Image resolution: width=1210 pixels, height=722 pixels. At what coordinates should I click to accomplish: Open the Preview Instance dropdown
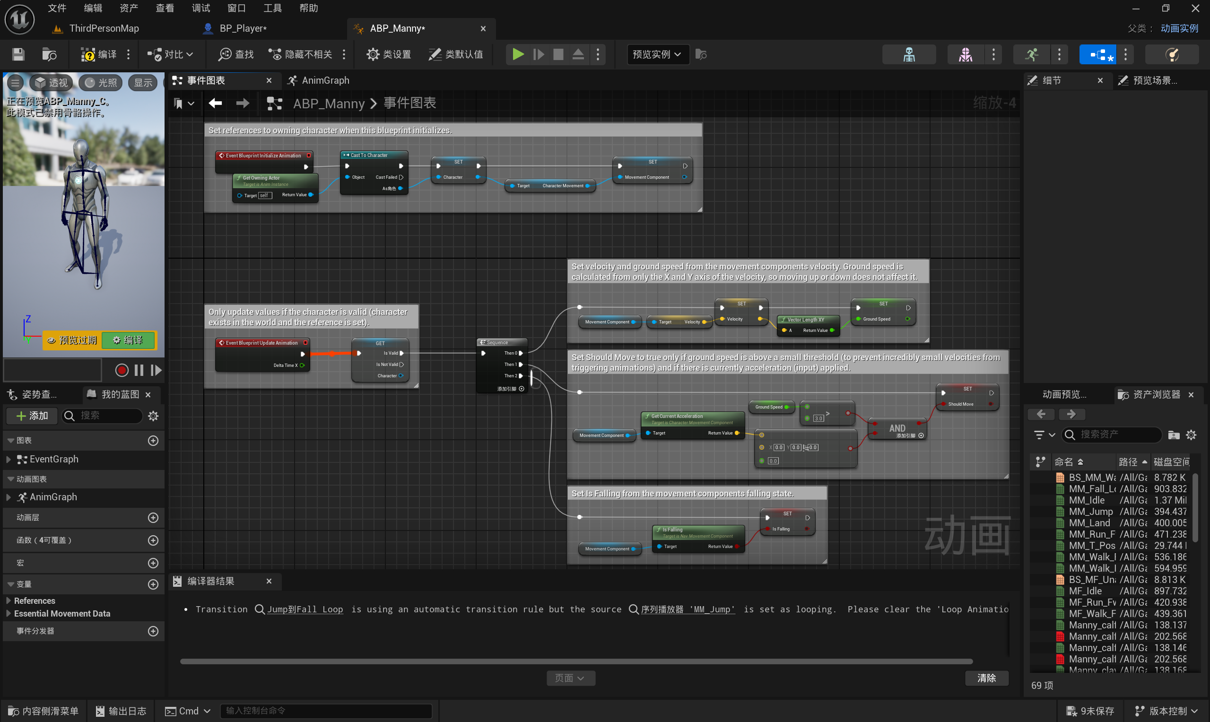[657, 54]
